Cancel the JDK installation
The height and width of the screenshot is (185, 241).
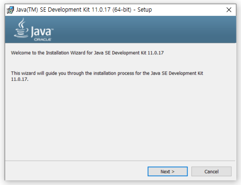(211, 172)
